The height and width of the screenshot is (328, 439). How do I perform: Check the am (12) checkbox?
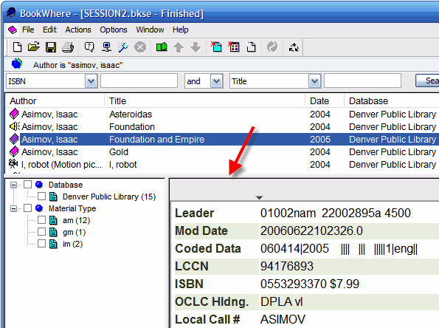42,220
